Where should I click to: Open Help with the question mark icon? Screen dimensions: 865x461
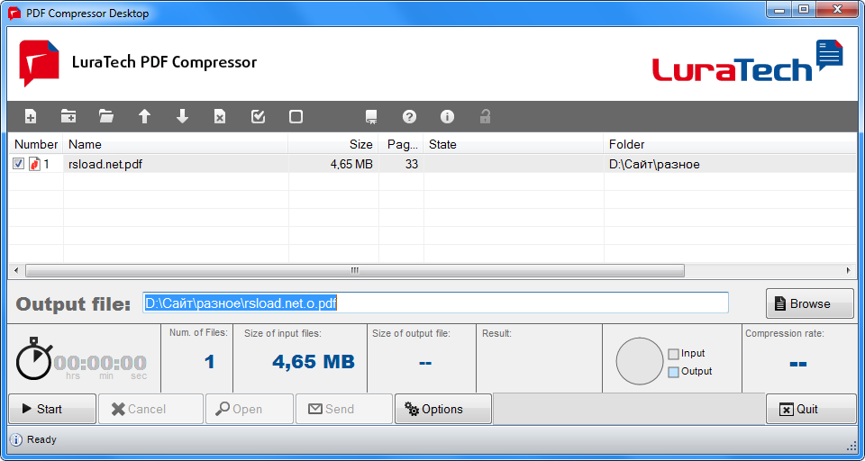tap(409, 116)
